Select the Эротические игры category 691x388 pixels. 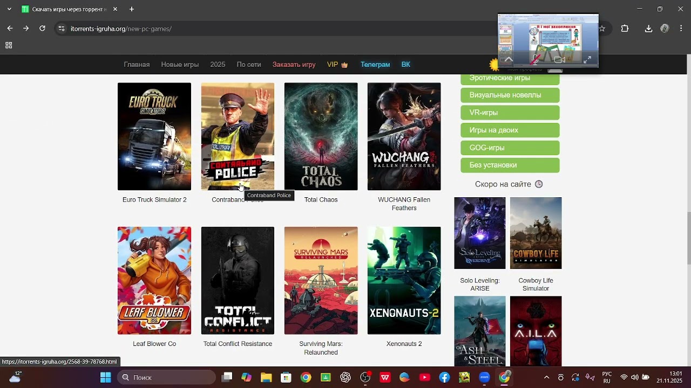(510, 79)
